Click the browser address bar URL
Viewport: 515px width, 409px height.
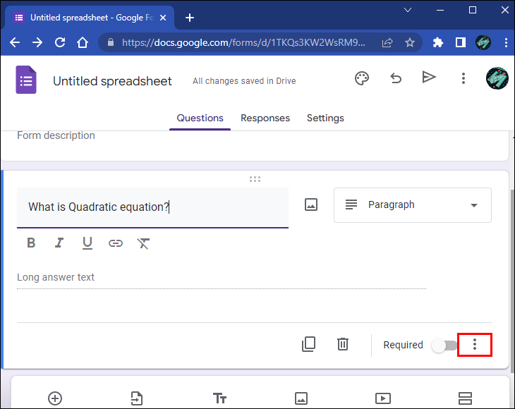tap(243, 42)
